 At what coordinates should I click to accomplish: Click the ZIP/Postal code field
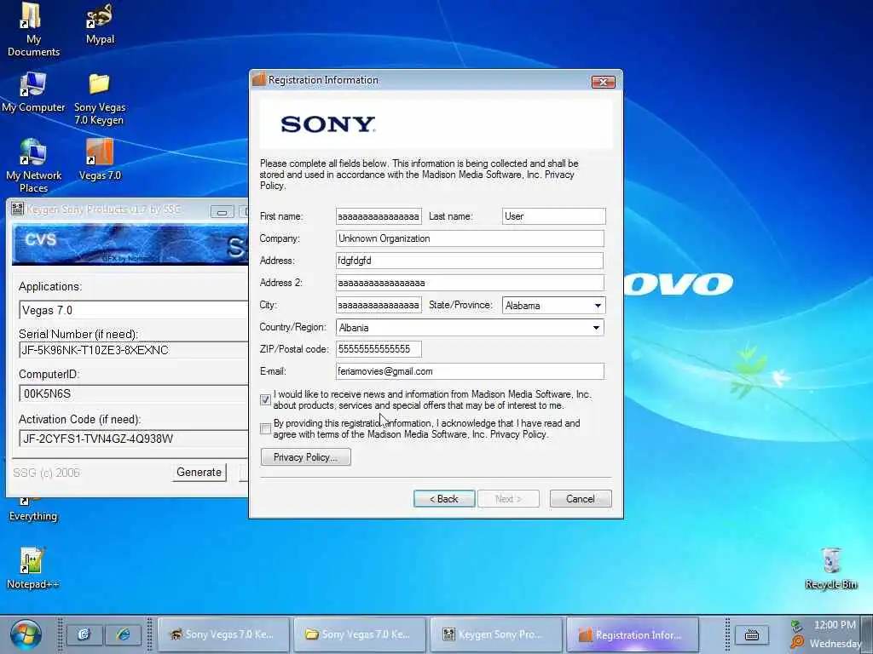pos(379,349)
